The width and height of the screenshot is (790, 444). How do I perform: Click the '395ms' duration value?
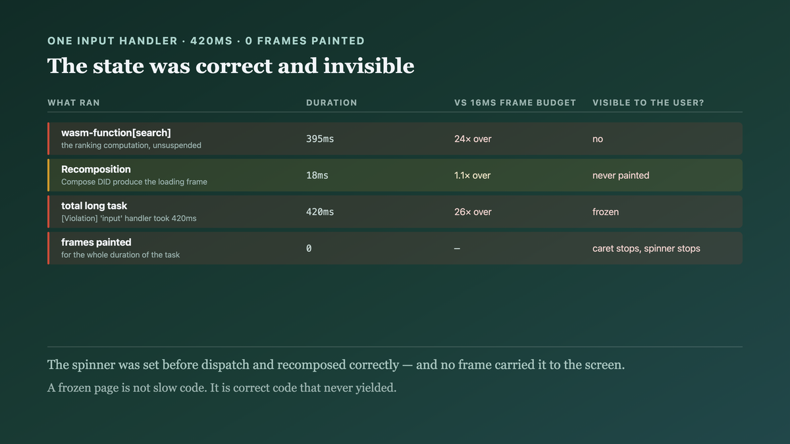coord(320,139)
